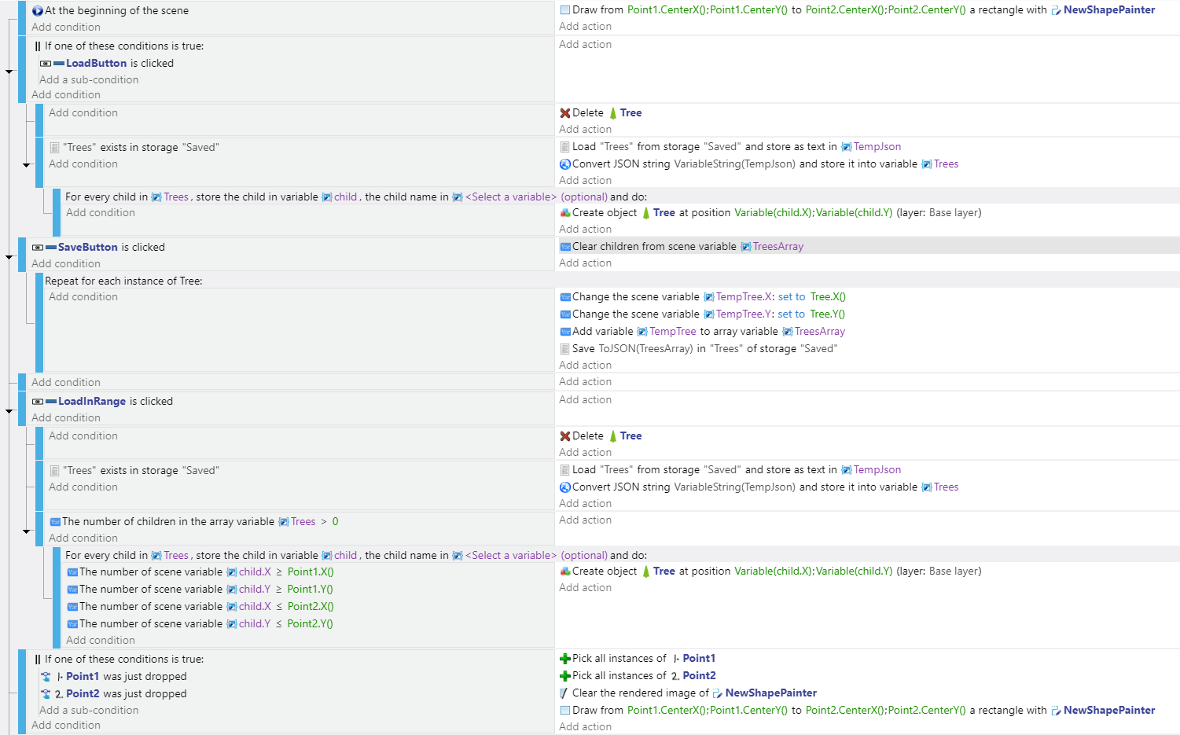Collapse the SaveButton is clicked event arrow
1180x735 pixels.
coord(9,257)
